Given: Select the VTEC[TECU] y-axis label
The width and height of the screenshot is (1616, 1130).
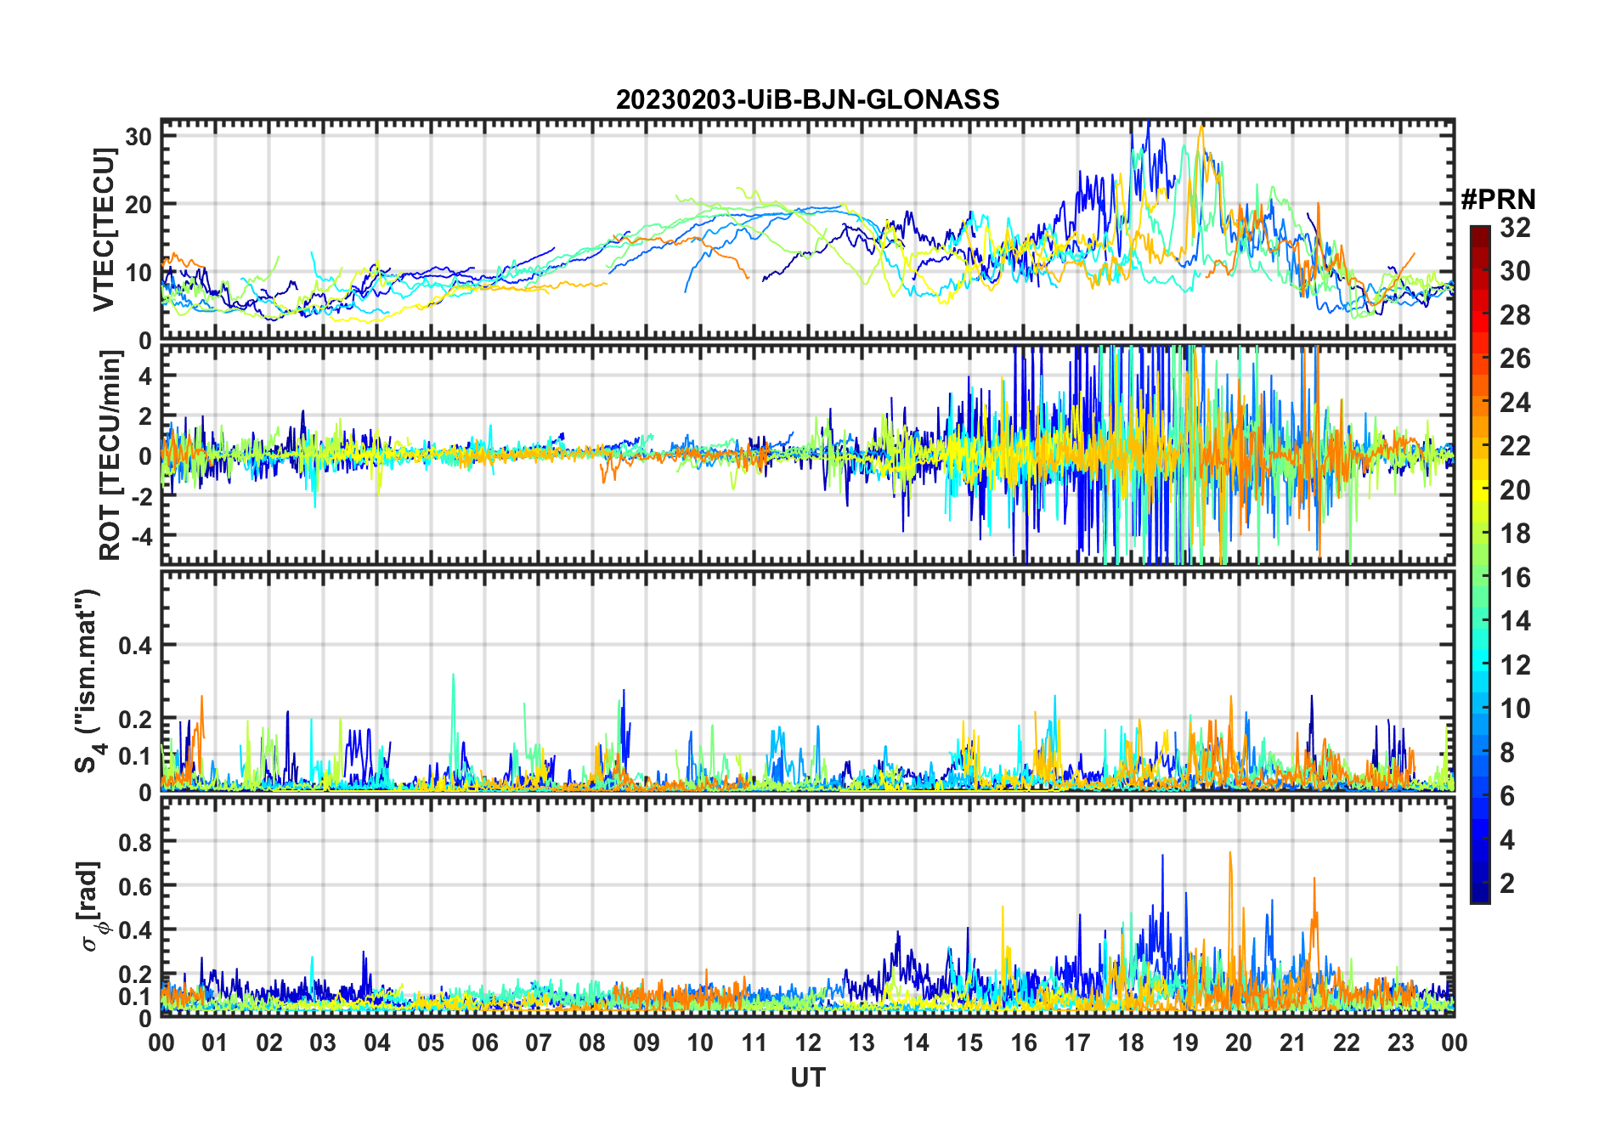Looking at the screenshot, I should pos(104,229).
